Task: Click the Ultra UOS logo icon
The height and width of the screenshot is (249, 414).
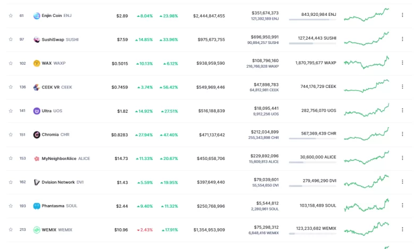Action: point(37,111)
